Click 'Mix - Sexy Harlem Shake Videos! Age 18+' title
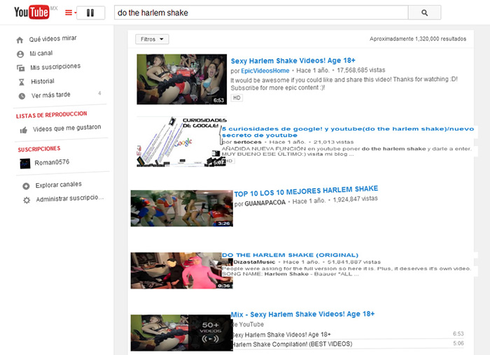 [302, 314]
